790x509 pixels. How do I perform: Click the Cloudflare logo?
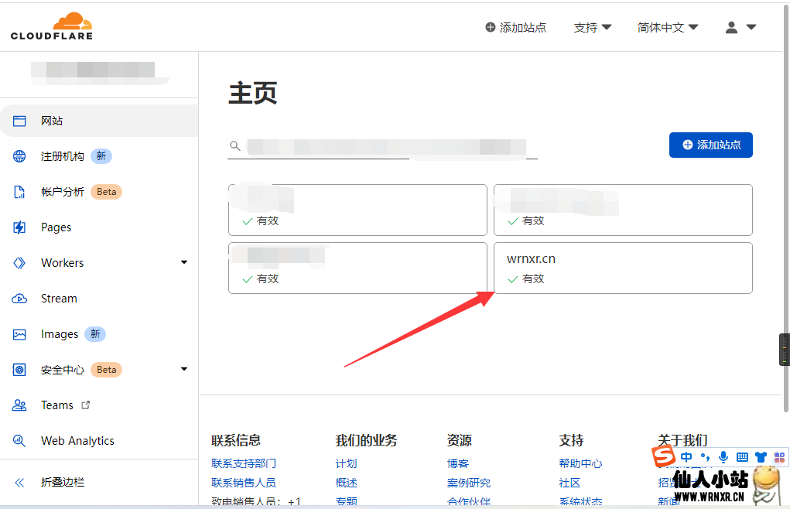(51, 26)
